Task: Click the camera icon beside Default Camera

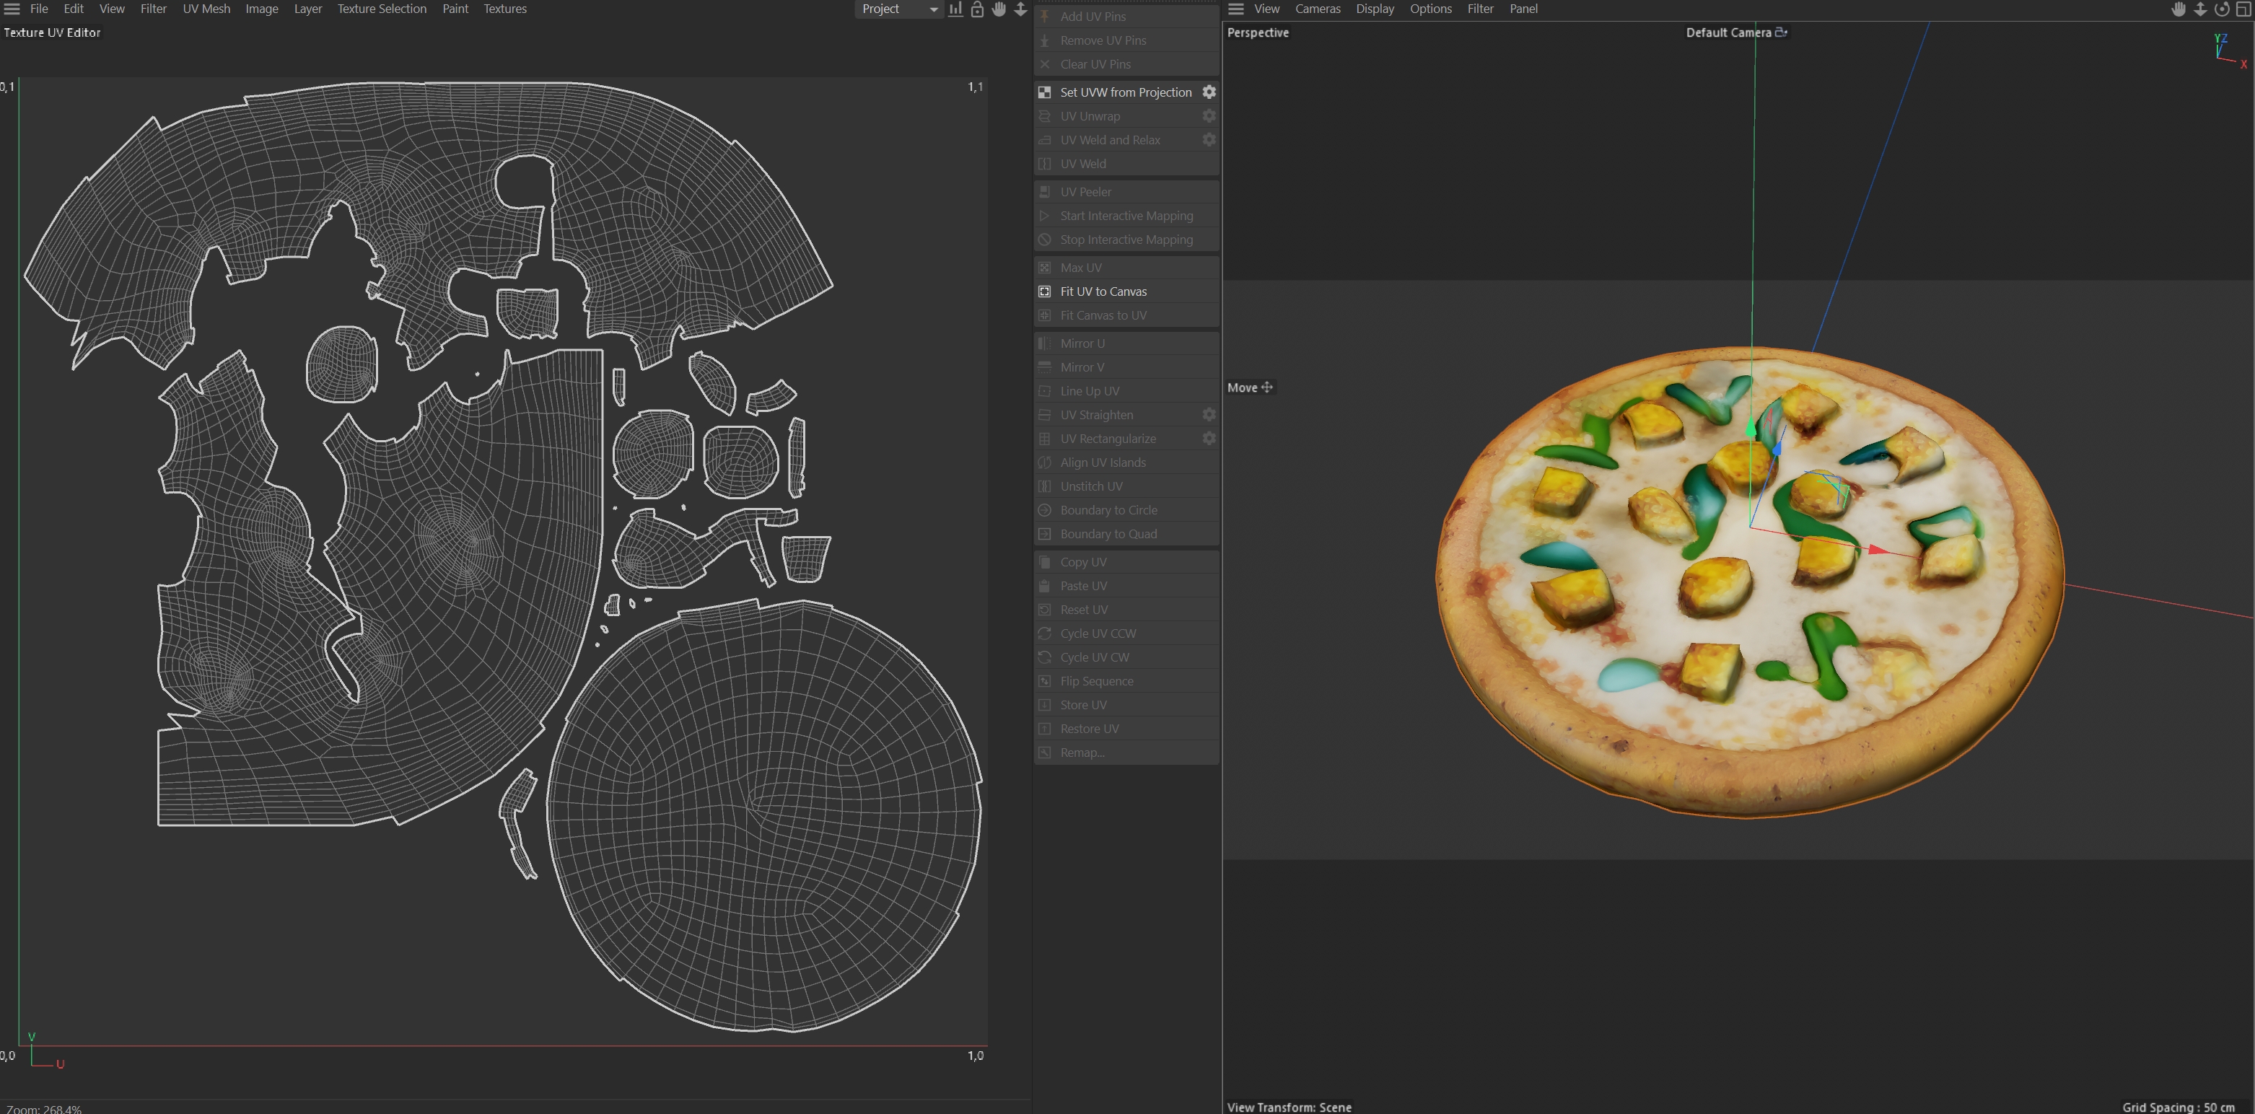Action: 1780,32
